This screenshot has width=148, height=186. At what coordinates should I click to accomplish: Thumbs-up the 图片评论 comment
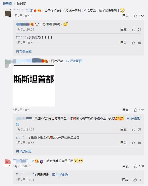click(x=135, y=110)
